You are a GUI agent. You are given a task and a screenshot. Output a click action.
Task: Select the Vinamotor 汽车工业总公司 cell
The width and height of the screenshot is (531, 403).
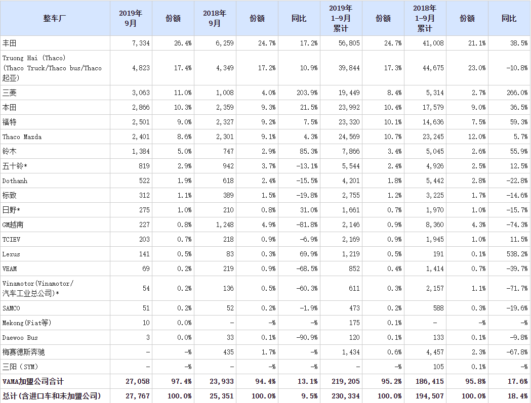55,288
